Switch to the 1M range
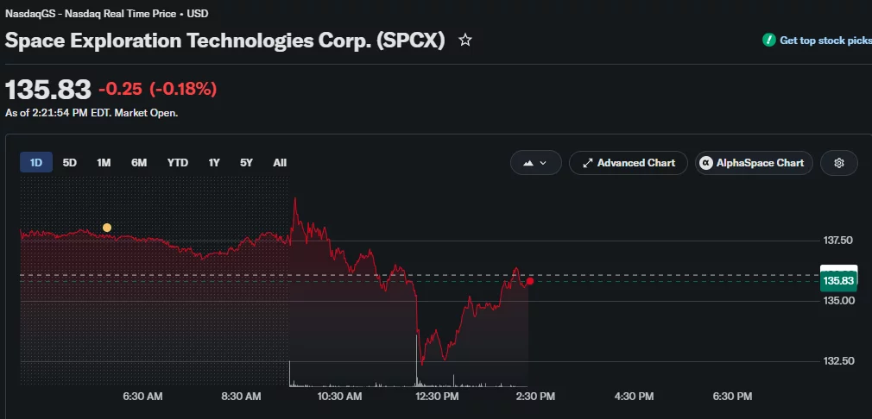 pyautogui.click(x=104, y=163)
